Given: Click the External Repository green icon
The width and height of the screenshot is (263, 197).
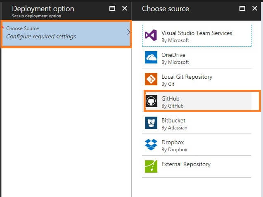Looking at the screenshot, I should (x=151, y=167).
